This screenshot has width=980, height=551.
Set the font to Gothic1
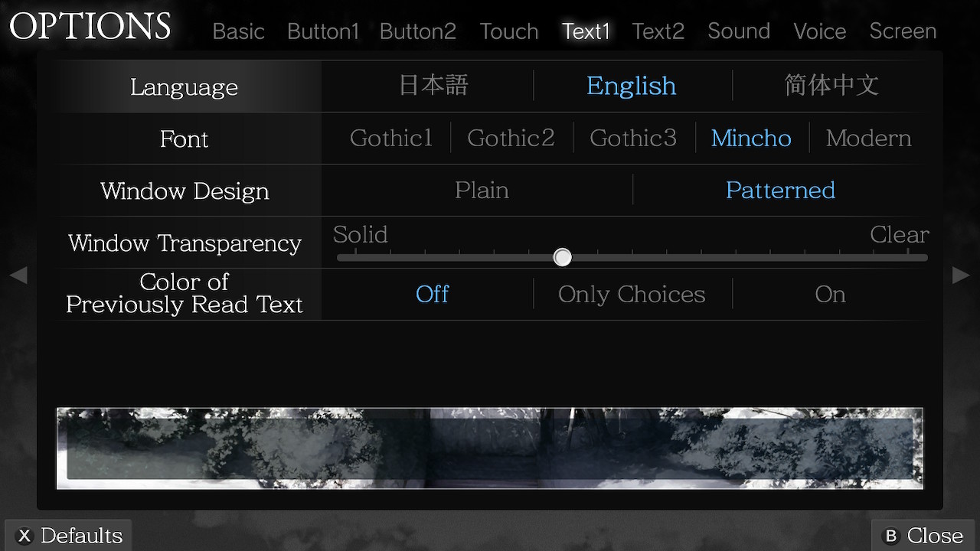pyautogui.click(x=390, y=138)
